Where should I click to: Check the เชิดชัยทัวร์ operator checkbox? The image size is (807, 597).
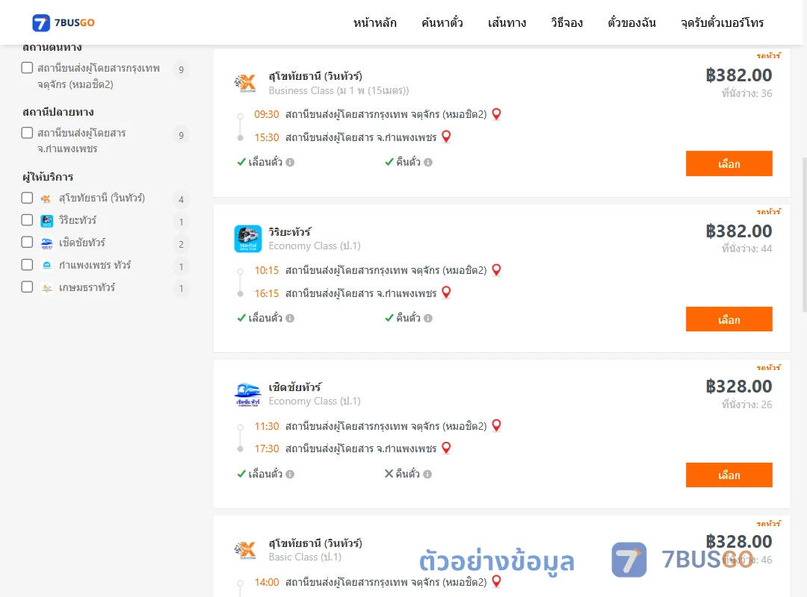pyautogui.click(x=28, y=243)
